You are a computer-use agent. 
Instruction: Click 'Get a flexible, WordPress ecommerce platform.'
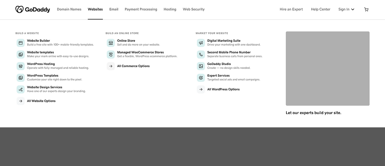pos(147,56)
